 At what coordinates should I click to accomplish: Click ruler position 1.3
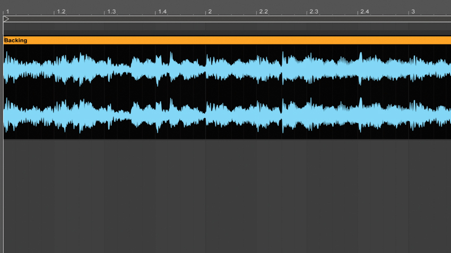(111, 12)
